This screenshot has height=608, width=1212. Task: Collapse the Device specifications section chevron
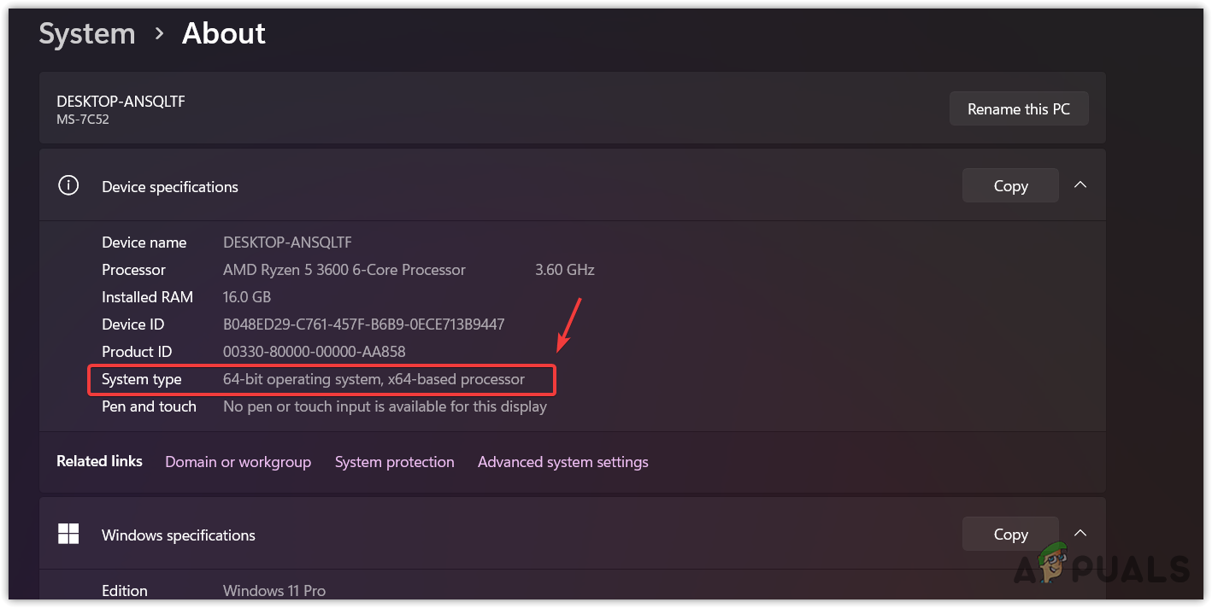click(1080, 185)
